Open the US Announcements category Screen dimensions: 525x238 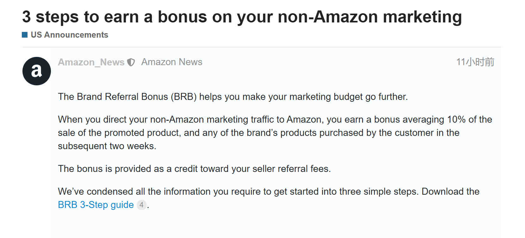[69, 35]
